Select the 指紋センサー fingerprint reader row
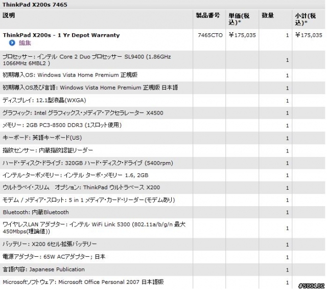This screenshot has height=290, width=327. (x=162, y=150)
